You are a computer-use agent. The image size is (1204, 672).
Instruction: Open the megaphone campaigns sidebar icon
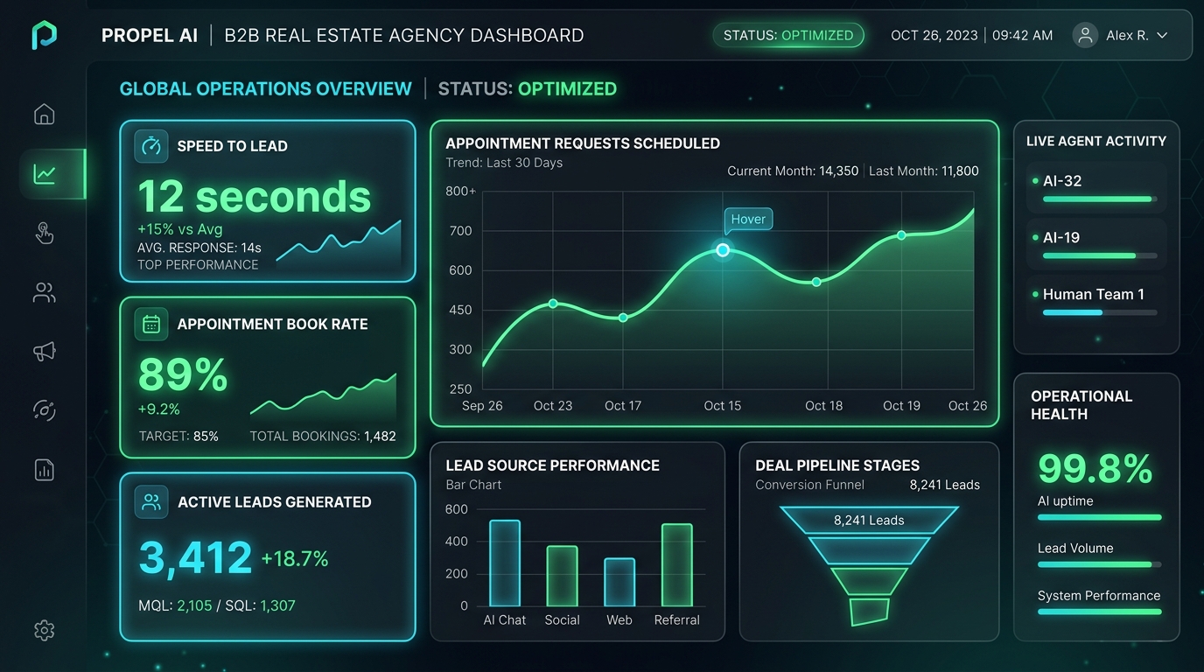(x=44, y=351)
